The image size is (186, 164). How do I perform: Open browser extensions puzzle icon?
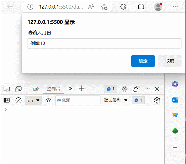click(124, 7)
